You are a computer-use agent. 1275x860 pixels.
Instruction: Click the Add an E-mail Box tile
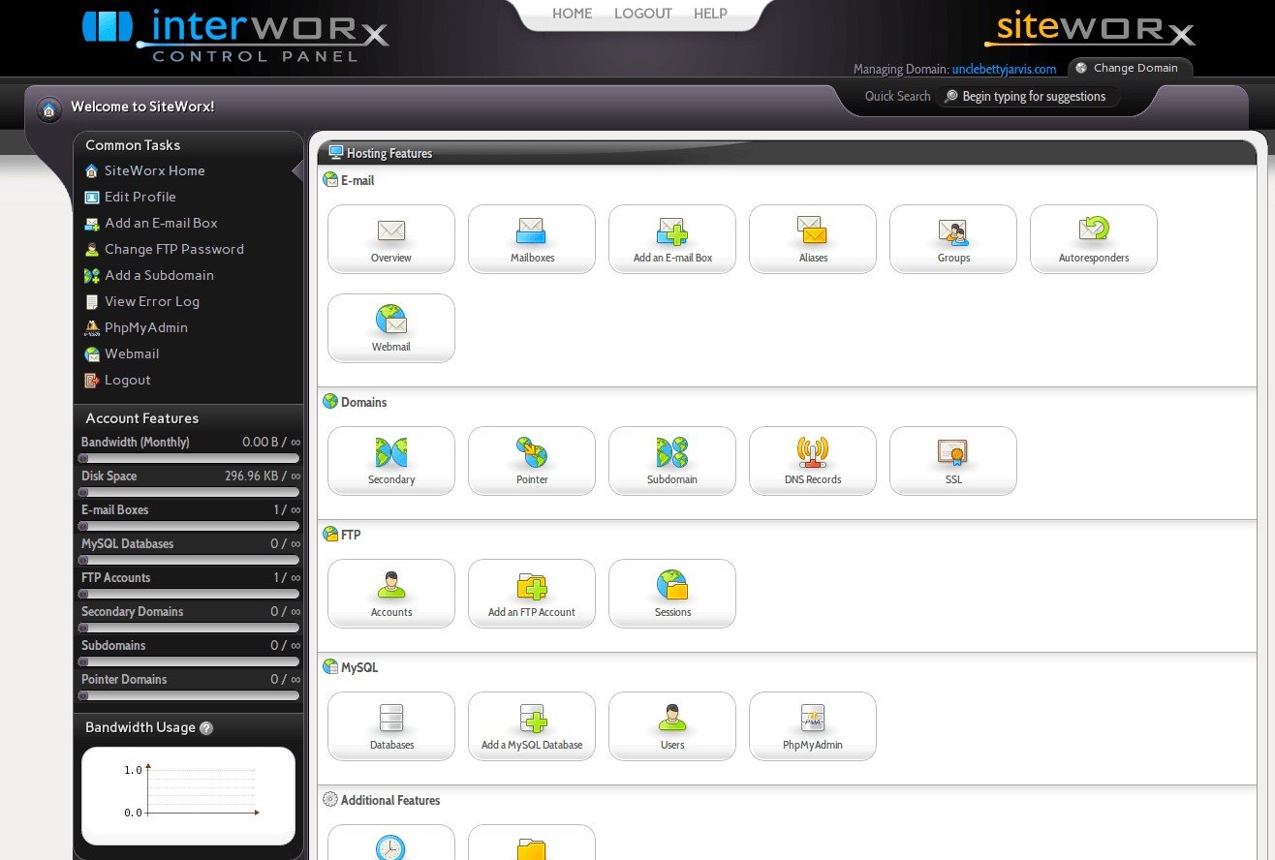(x=672, y=239)
